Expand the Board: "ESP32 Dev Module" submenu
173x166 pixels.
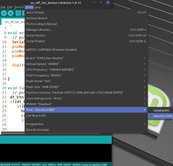pyautogui.click(x=86, y=58)
